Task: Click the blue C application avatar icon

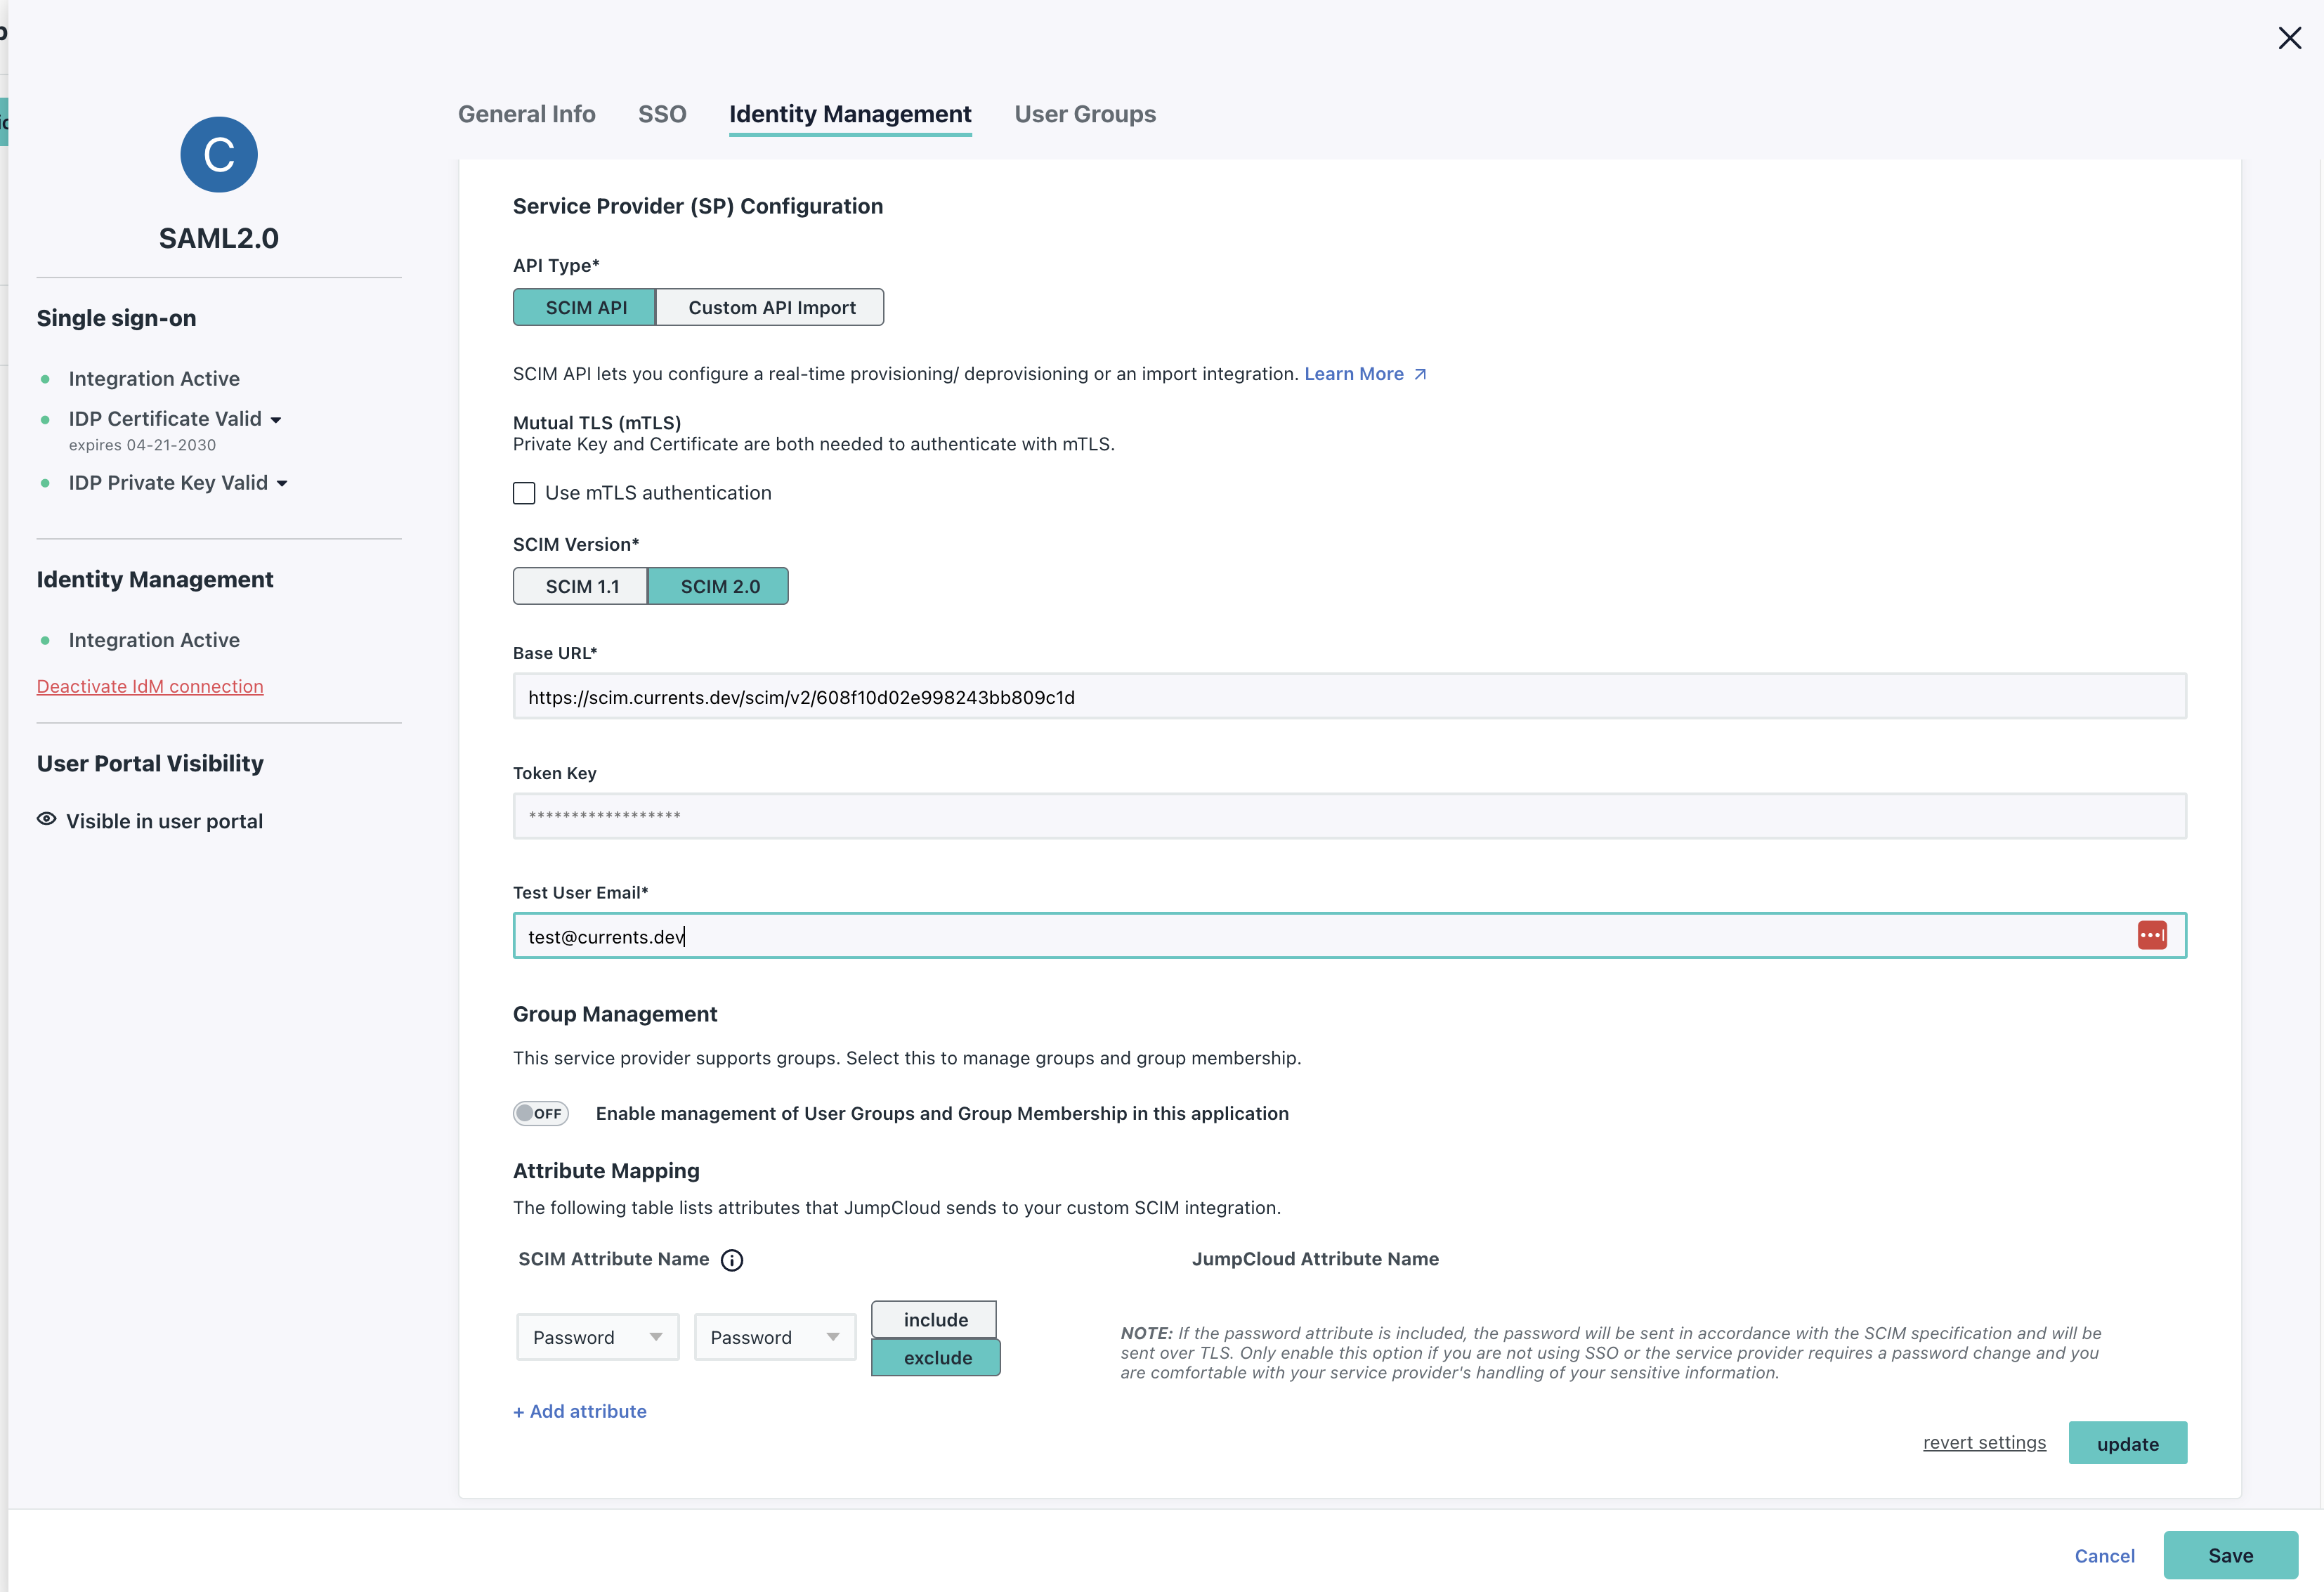Action: pyautogui.click(x=218, y=155)
